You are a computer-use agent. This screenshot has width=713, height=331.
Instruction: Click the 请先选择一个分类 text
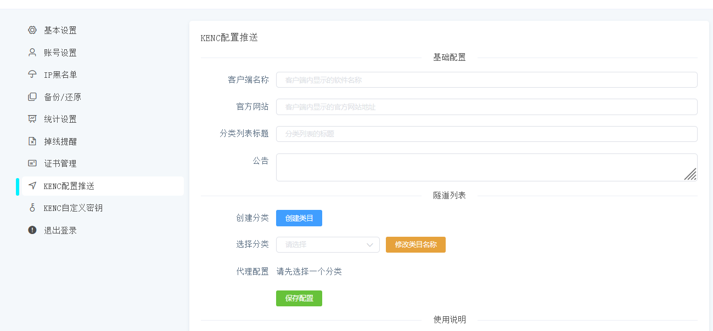click(309, 271)
